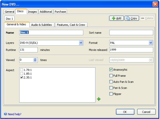Switch to Audio & Subtitles sub-tab
The image size is (160, 119).
coord(42,25)
